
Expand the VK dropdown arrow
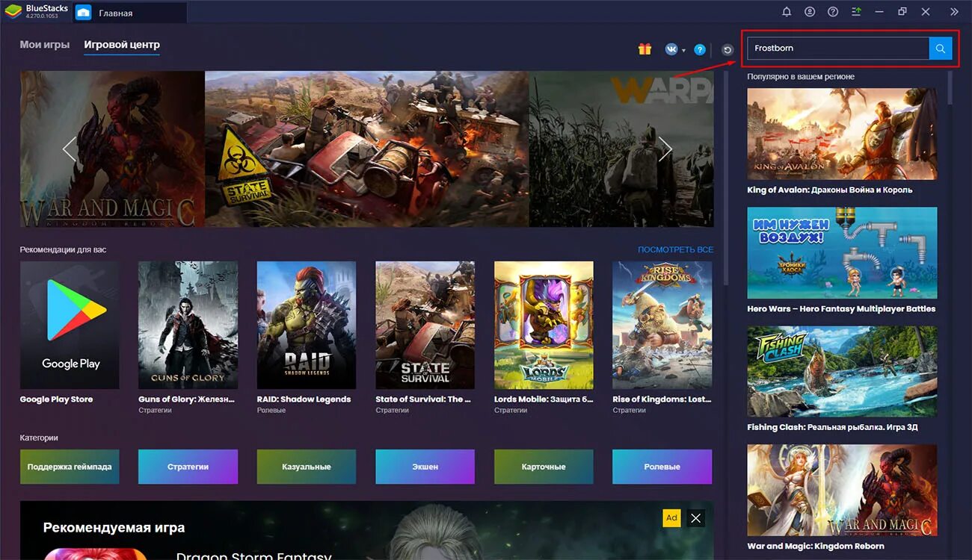click(x=683, y=51)
